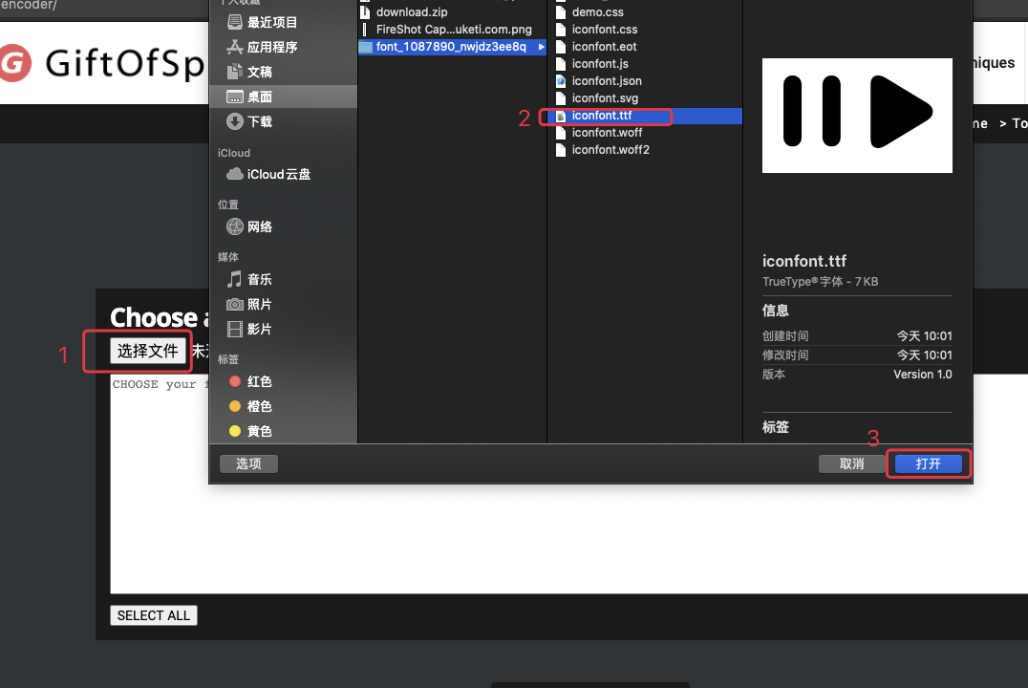Viewport: 1028px width, 688px height.
Task: Select the red tag color dot
Action: (x=235, y=381)
